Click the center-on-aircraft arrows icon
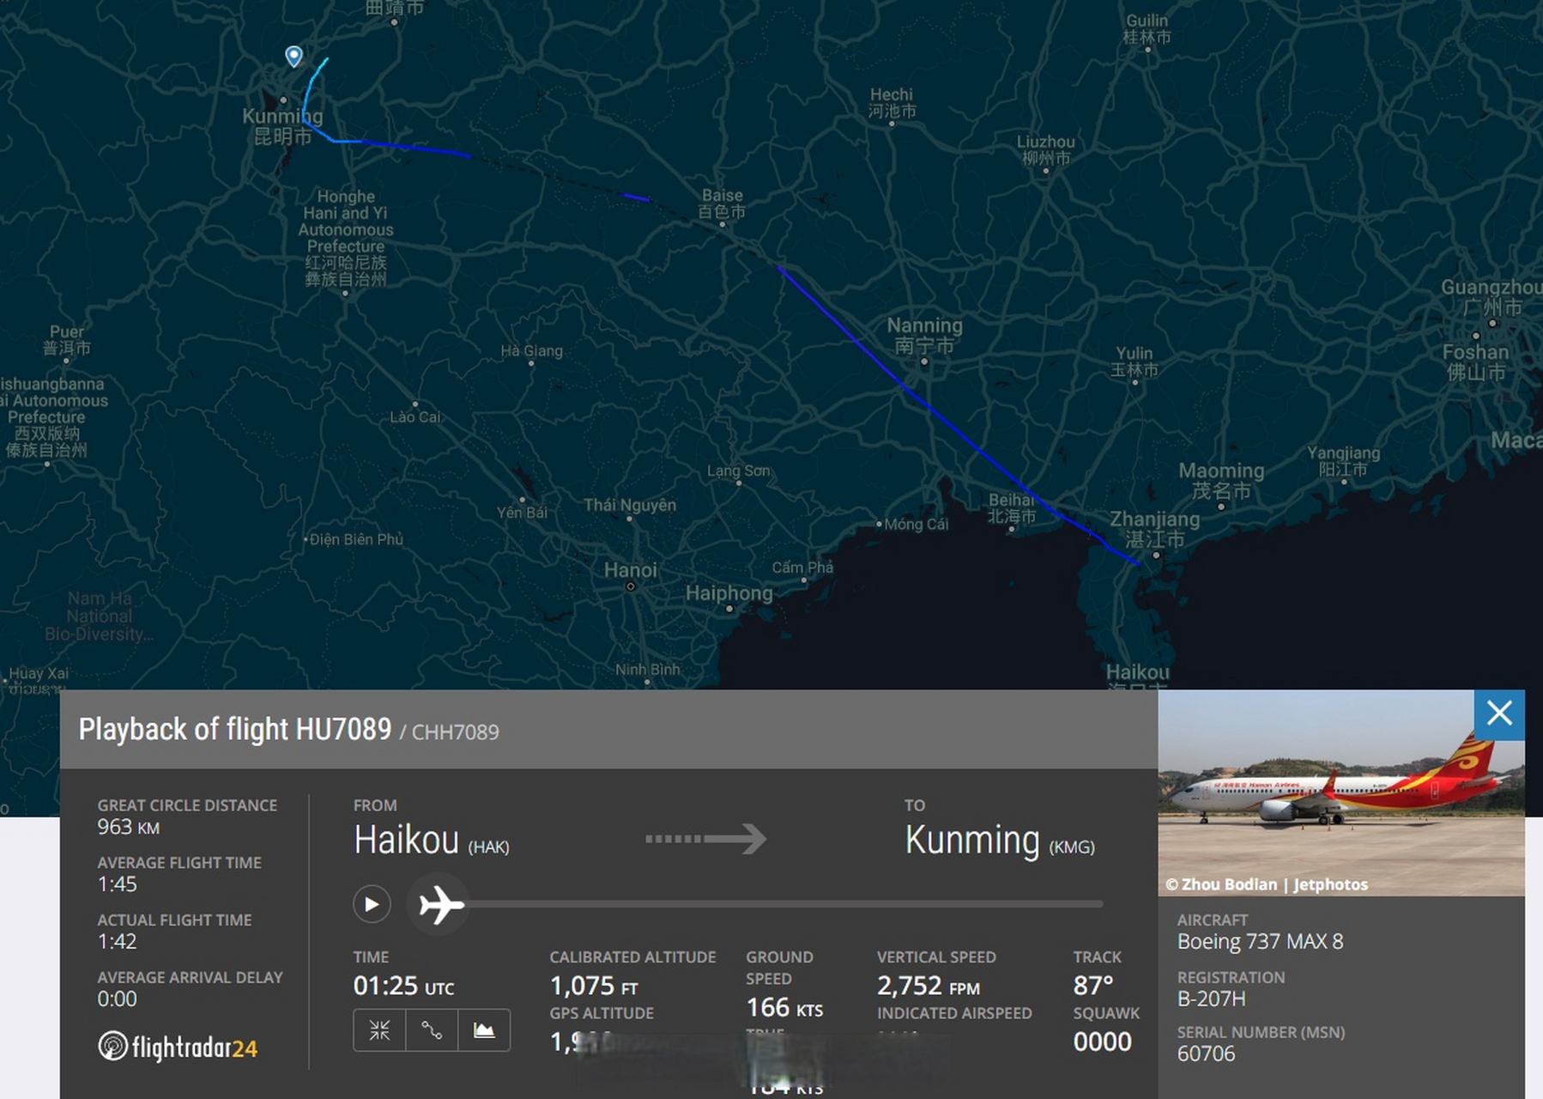Image resolution: width=1543 pixels, height=1099 pixels. [379, 1029]
